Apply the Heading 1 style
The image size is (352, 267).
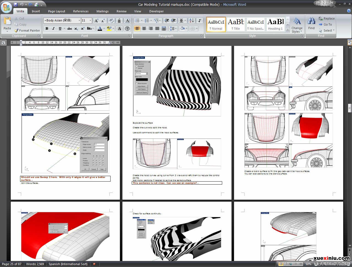(x=276, y=24)
